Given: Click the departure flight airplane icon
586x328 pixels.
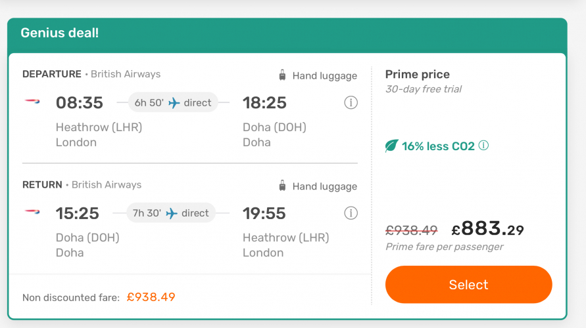Looking at the screenshot, I should (174, 102).
